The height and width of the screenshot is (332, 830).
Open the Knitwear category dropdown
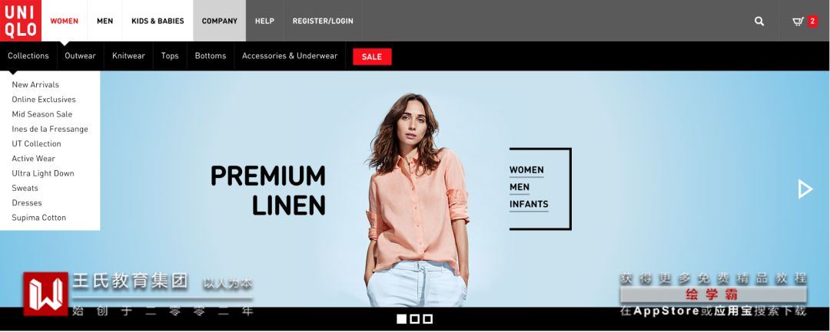click(x=128, y=56)
